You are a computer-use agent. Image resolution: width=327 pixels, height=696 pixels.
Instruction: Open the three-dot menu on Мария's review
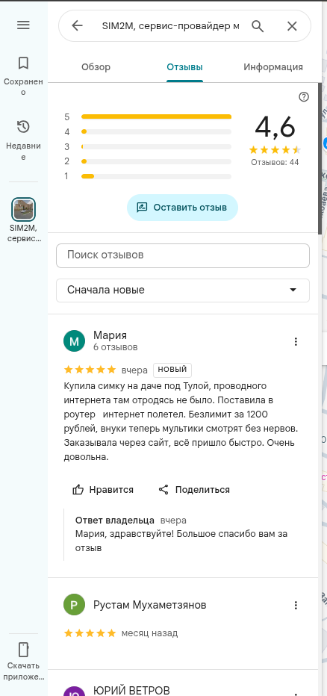(x=296, y=341)
